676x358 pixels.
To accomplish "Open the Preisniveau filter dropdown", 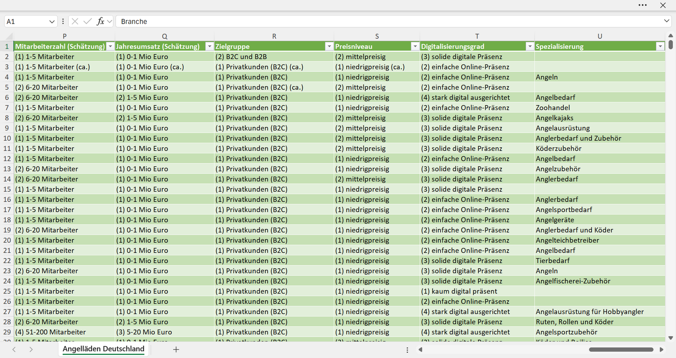I will coord(415,47).
